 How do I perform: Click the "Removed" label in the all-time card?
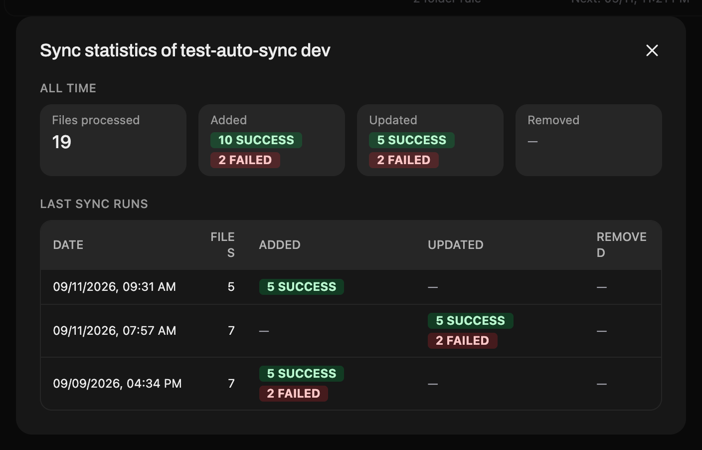tap(553, 120)
